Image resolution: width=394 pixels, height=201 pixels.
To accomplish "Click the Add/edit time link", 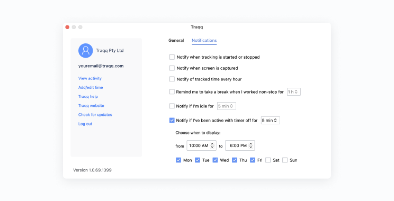I will [91, 87].
